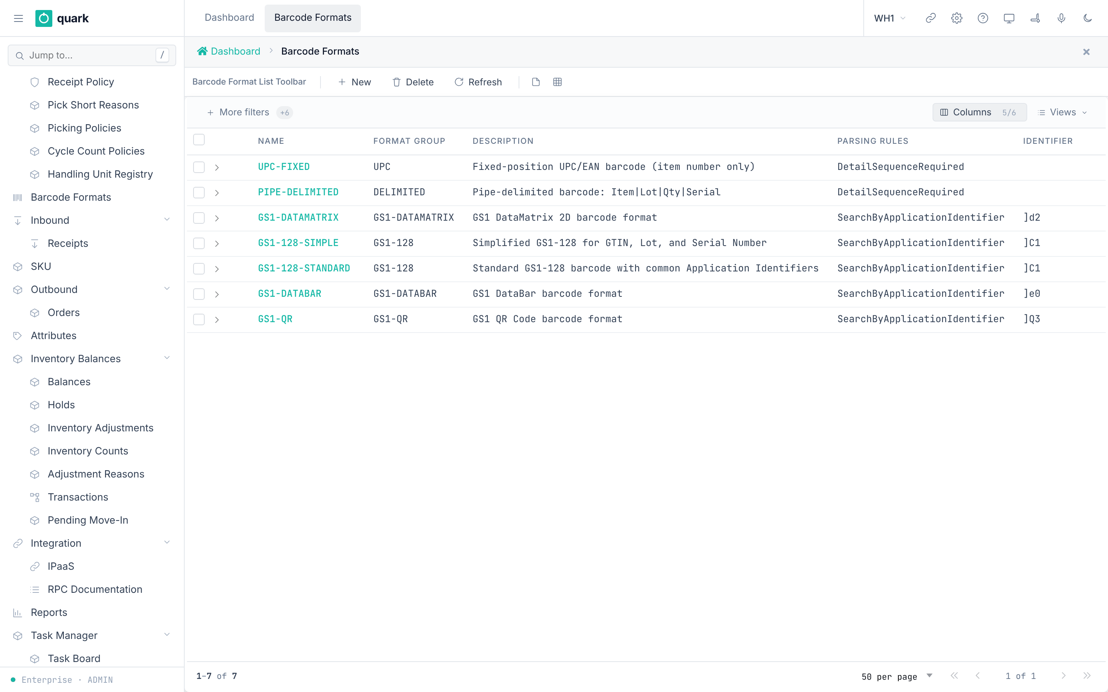
Task: Expand the GS1-DATABAR row details
Action: [x=217, y=294]
